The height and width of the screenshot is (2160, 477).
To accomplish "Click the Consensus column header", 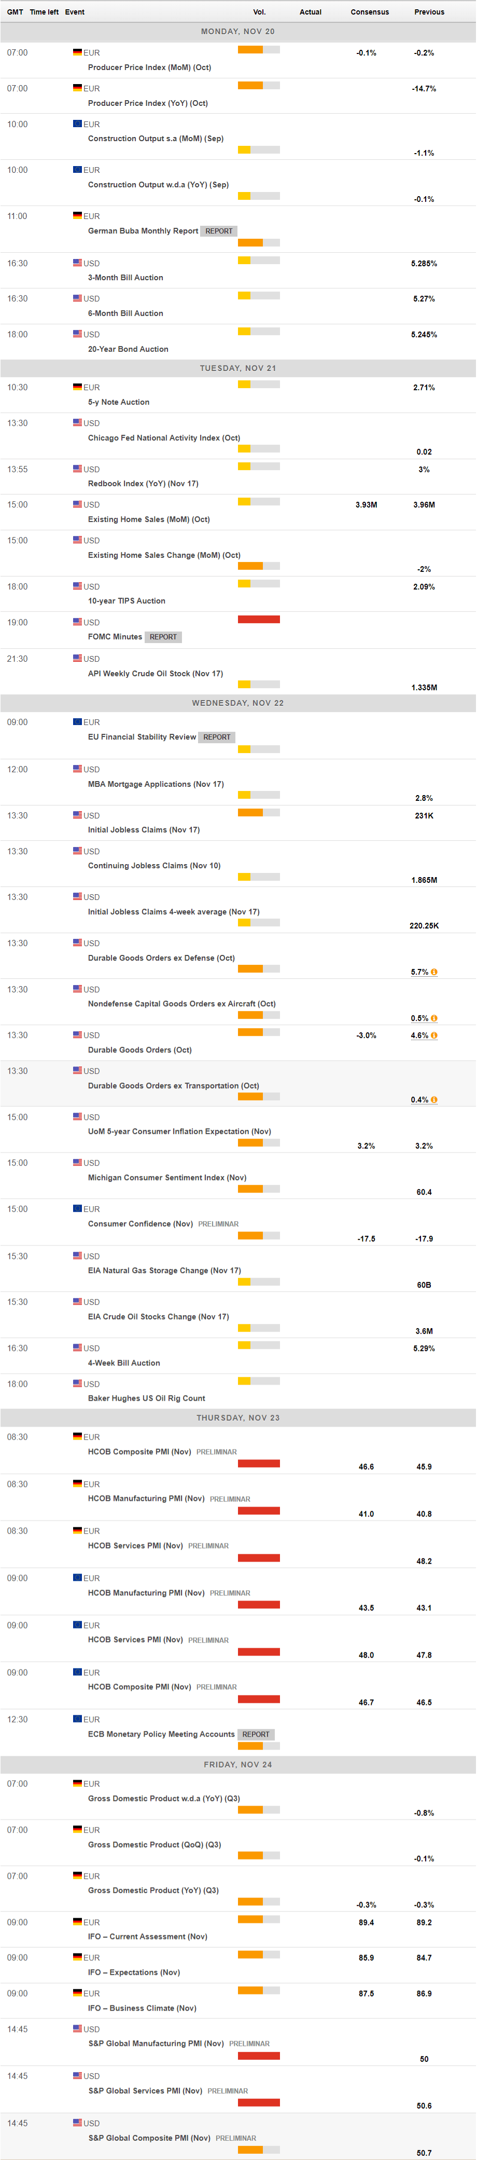I will 370,12.
